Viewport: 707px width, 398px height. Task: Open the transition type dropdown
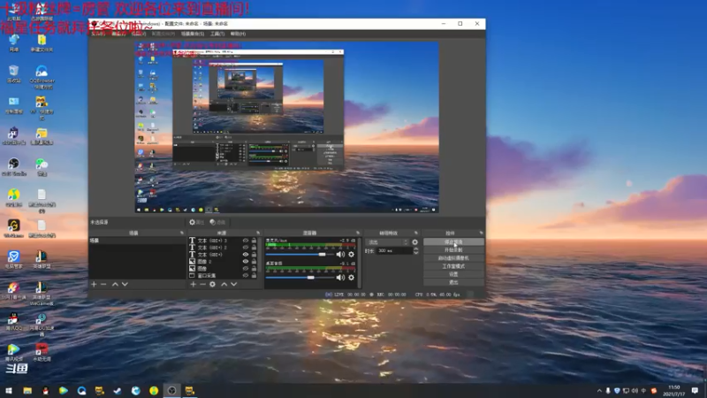(387, 242)
